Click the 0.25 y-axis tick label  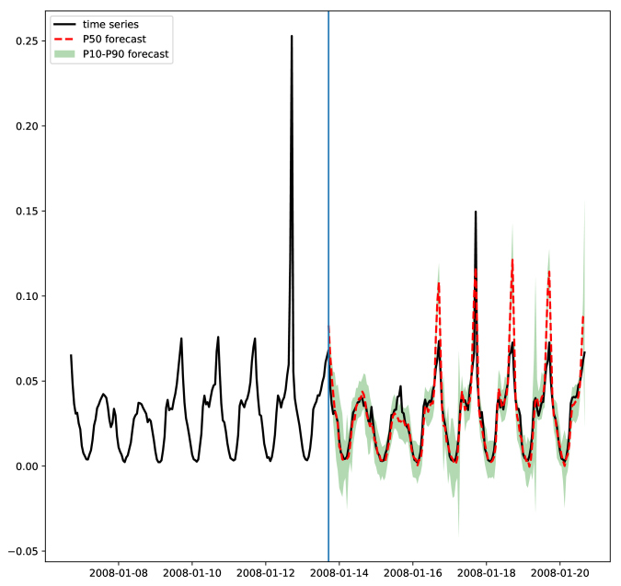(28, 40)
